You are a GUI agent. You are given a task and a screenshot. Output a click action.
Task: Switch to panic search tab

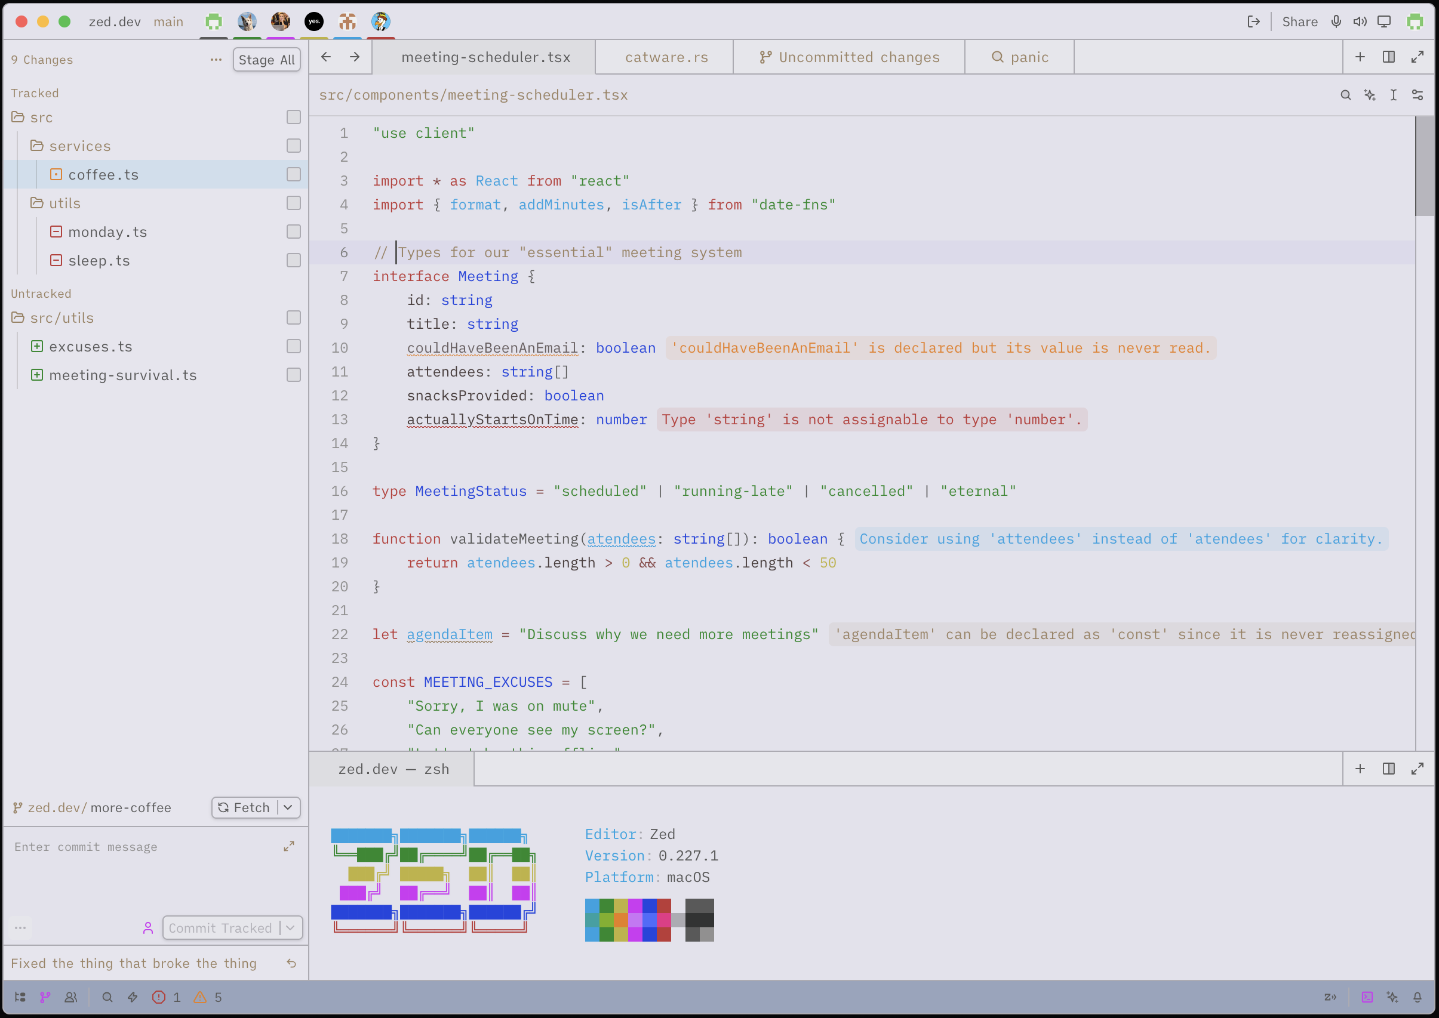point(1020,57)
